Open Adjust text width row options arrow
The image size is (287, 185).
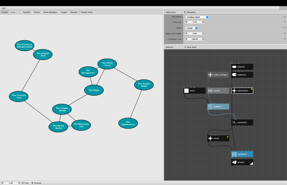coord(285,33)
